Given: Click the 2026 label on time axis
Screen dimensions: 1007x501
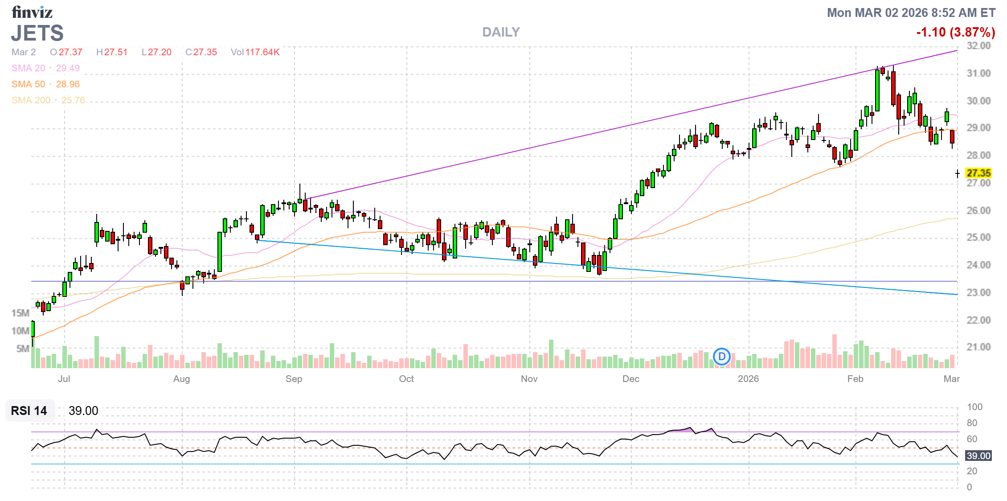Looking at the screenshot, I should click(x=748, y=379).
